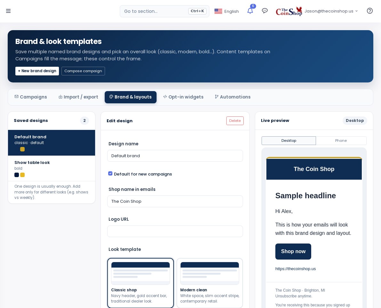Viewport: 381px width, 308px height.
Task: Toggle Default for new campaigns checkbox
Action: [110, 174]
